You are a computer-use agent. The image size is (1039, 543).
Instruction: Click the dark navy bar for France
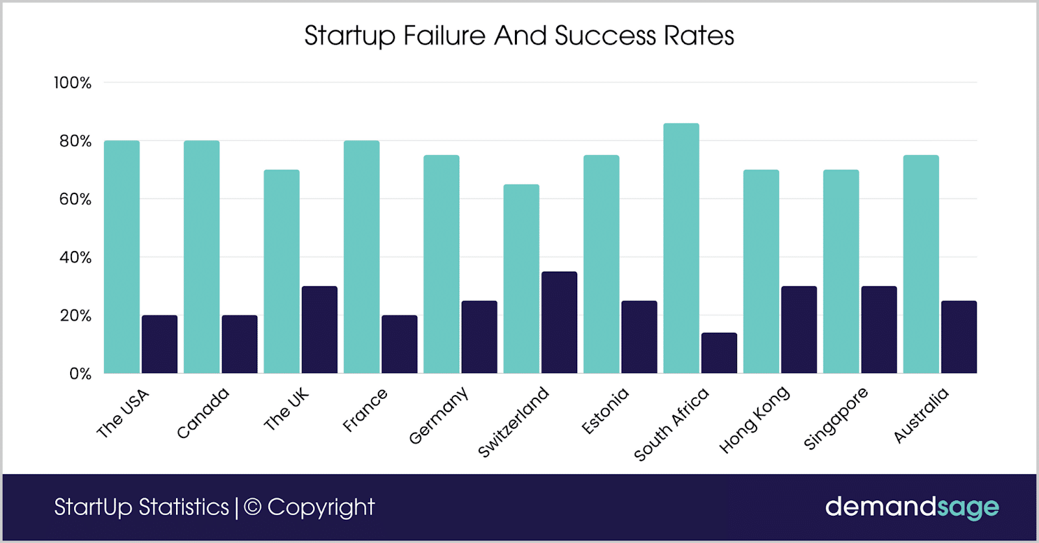coord(399,344)
